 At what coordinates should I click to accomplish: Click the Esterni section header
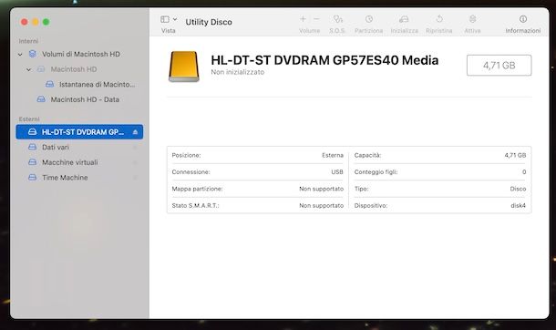tap(29, 119)
